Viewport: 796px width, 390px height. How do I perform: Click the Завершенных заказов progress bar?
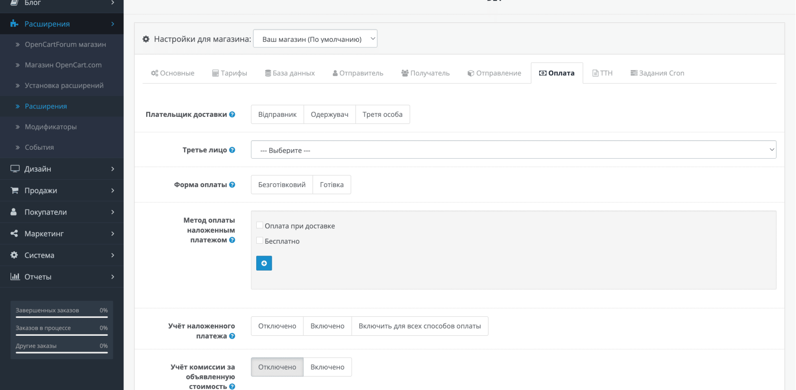[x=62, y=317]
